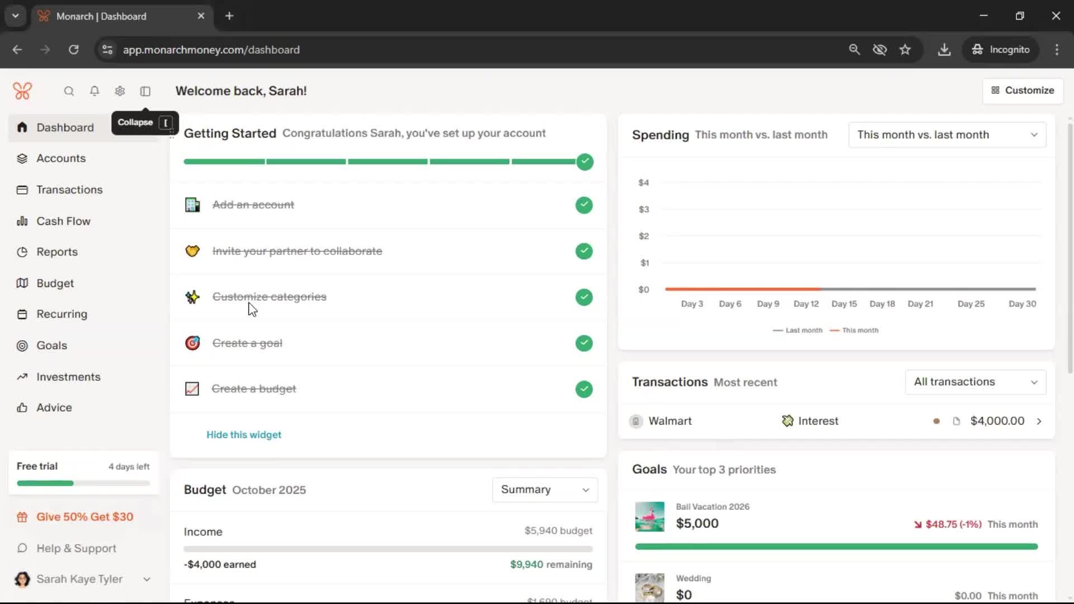The height and width of the screenshot is (604, 1074).
Task: Open the All transactions dropdown
Action: (976, 382)
